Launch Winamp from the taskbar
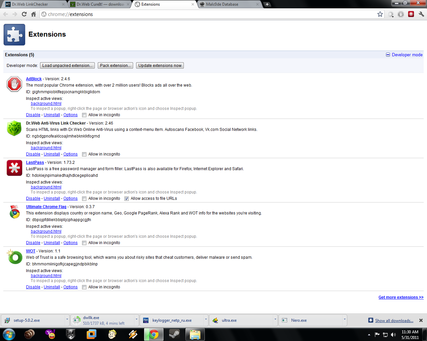This screenshot has height=341, width=427. pos(133,334)
